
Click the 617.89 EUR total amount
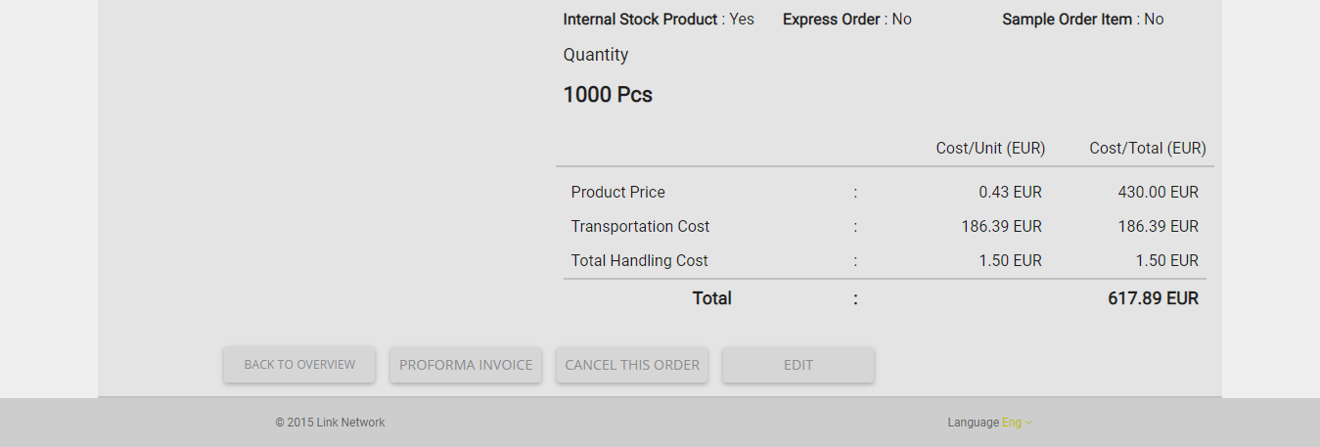pos(1153,298)
